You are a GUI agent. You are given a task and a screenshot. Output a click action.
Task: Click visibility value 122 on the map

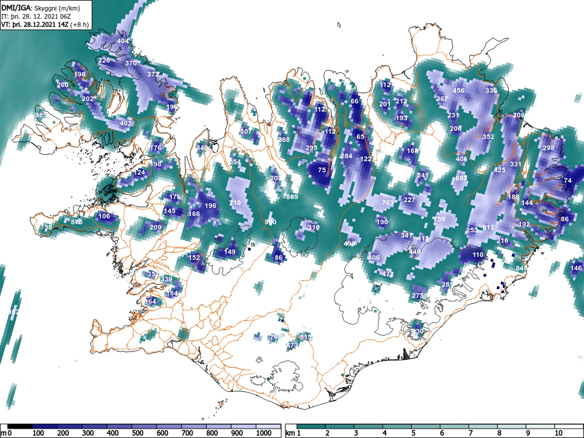[366, 159]
